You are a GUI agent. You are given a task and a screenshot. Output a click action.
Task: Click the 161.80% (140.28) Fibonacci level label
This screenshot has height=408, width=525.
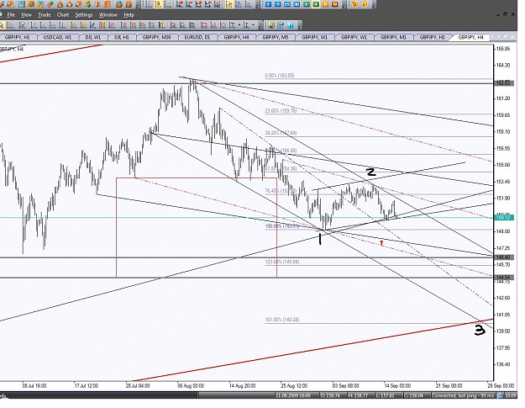tap(282, 320)
